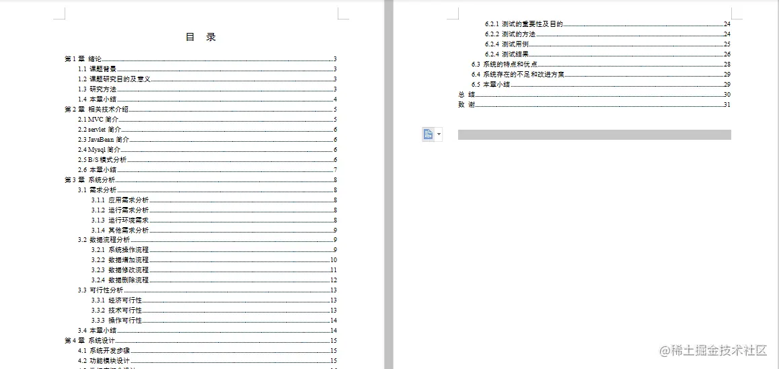Screen dimensions: 779x369
Task: Click 第3章 系统分析 entry
Action: (201, 179)
